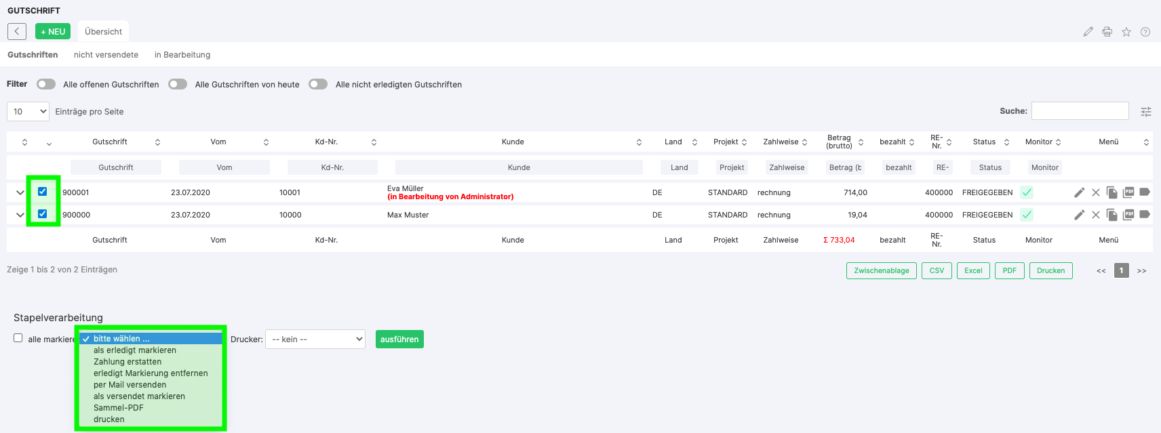Expand the row details for Gutschrift 900001

20,192
